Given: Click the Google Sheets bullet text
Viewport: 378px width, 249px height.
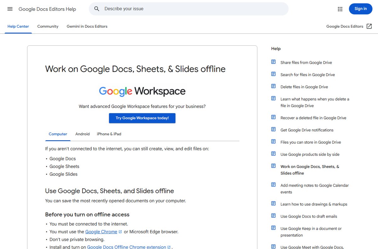Looking at the screenshot, I should coord(64,166).
